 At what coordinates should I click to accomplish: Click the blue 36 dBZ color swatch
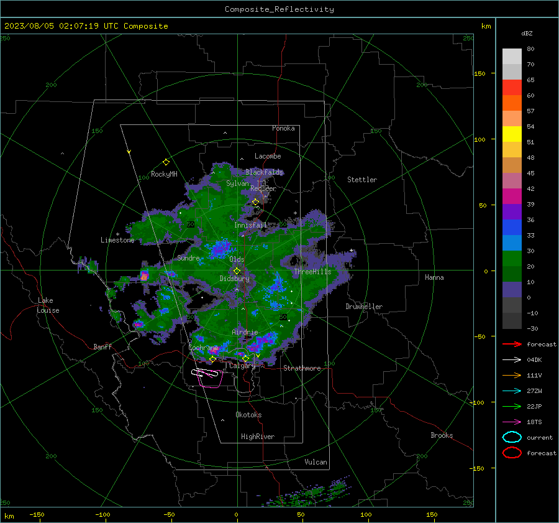[x=512, y=227]
